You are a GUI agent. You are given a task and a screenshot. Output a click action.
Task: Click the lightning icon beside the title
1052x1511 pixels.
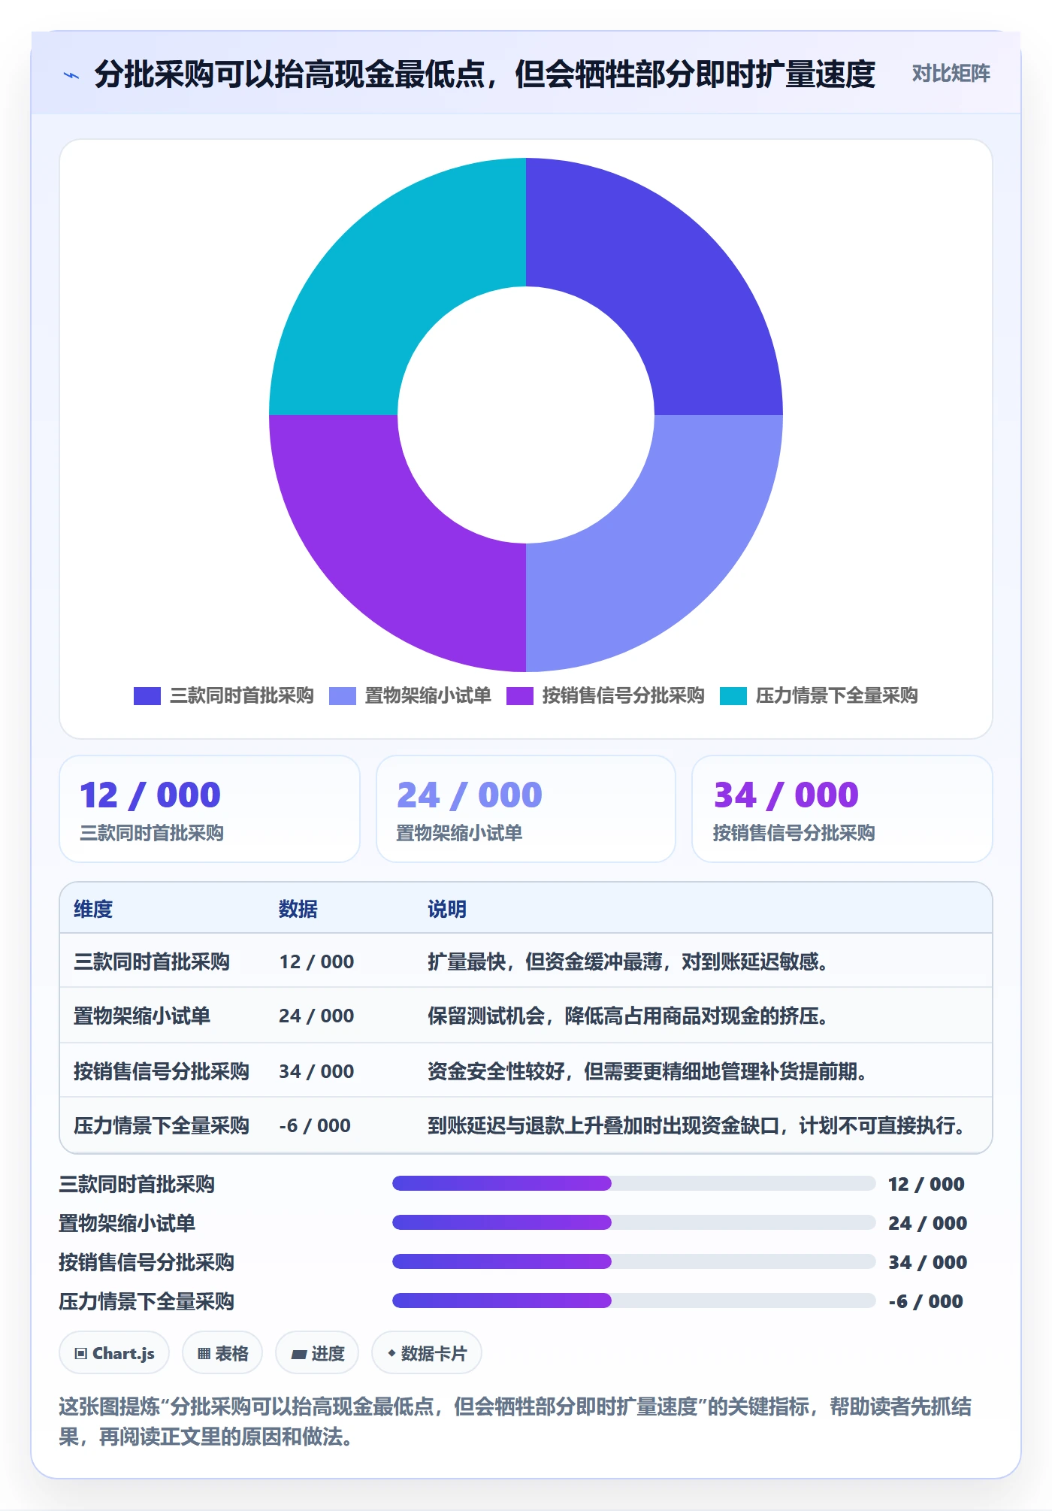pyautogui.click(x=71, y=75)
